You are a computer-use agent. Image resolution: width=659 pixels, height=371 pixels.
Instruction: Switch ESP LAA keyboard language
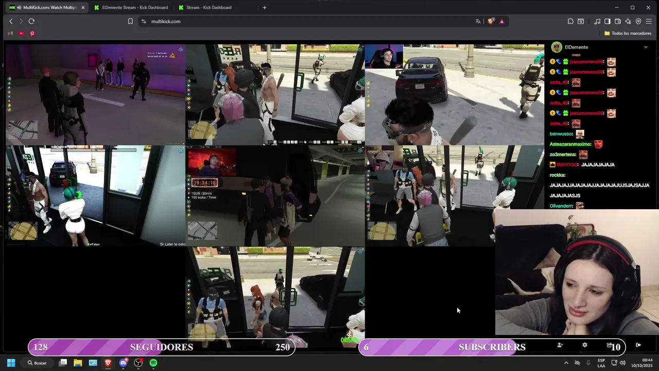pos(601,363)
